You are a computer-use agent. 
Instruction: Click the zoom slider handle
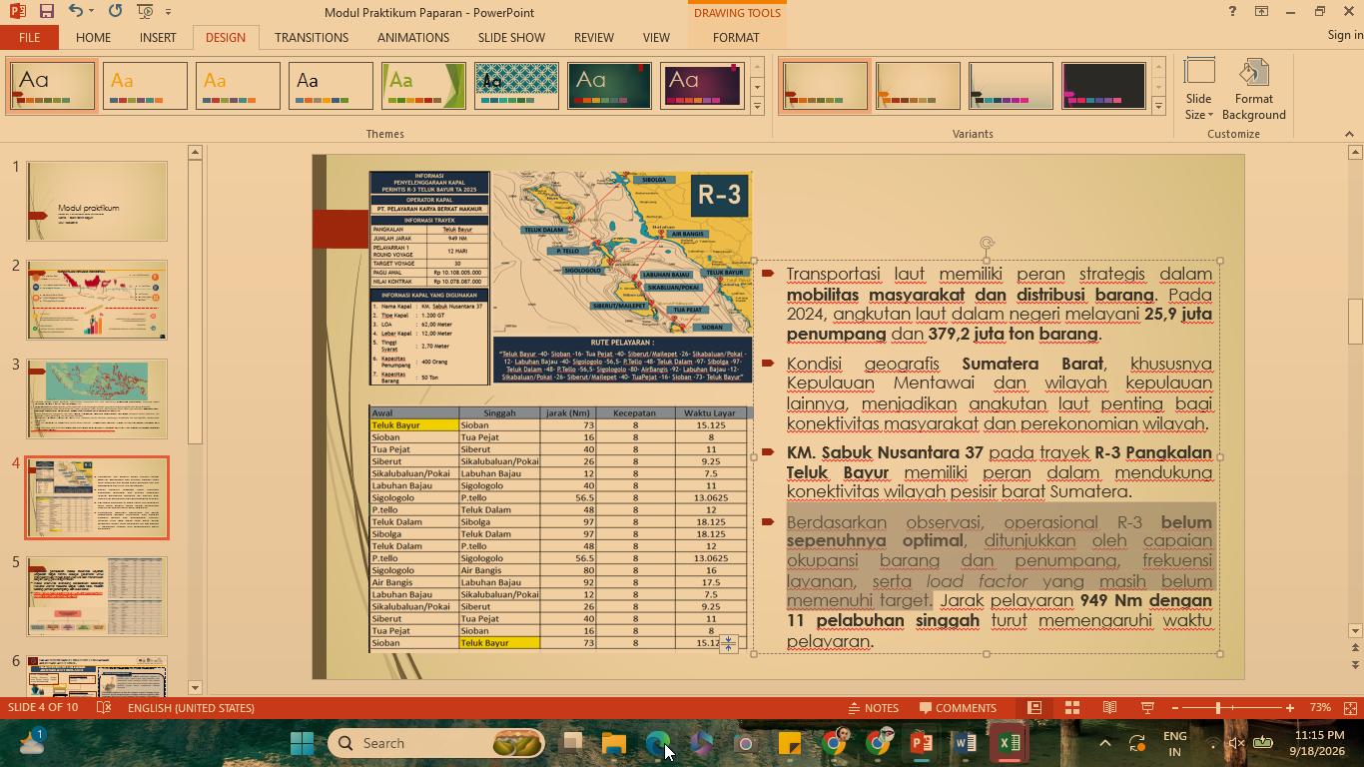[1217, 708]
